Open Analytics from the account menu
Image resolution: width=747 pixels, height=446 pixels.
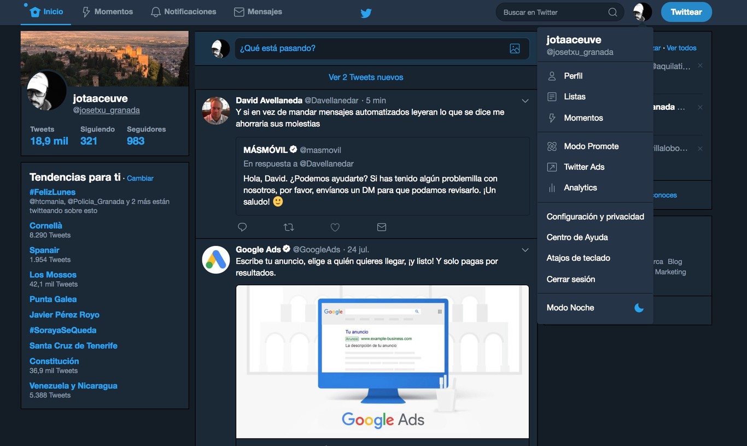tap(580, 187)
